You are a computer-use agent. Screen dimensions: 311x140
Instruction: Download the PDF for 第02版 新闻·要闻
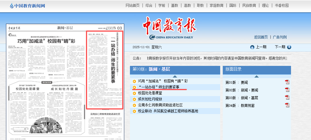[287, 90]
